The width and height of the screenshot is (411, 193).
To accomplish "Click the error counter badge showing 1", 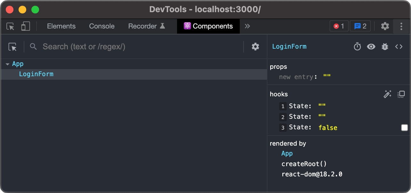I will pos(339,26).
